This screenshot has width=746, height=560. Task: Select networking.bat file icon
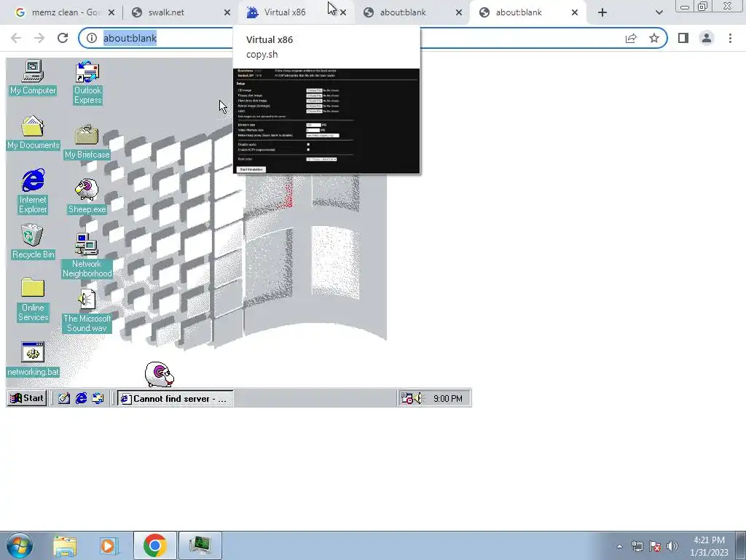(33, 359)
